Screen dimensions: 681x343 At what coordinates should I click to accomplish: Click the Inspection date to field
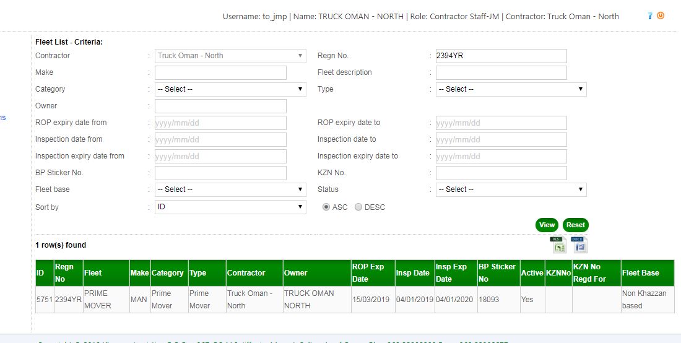[501, 139]
